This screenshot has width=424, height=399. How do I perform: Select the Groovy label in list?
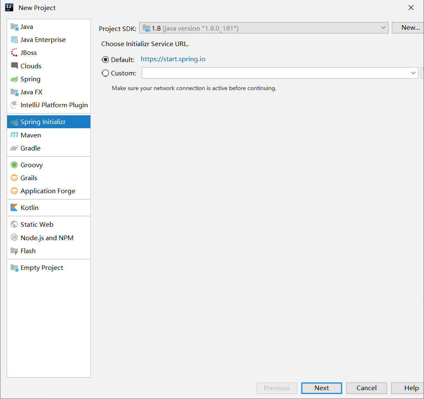(x=32, y=165)
